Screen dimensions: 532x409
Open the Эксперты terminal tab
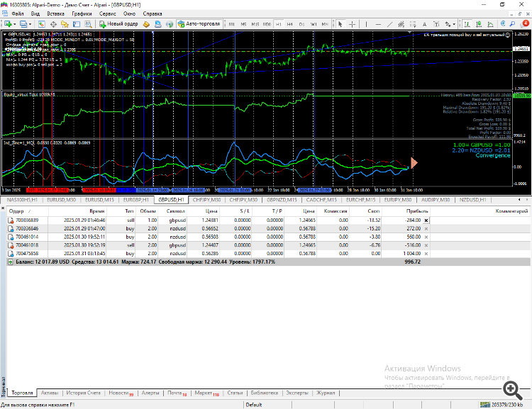pos(297,393)
